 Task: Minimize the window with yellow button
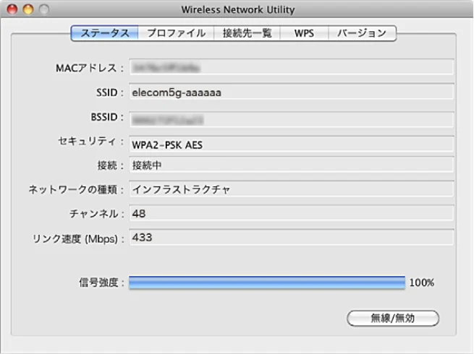coord(28,9)
